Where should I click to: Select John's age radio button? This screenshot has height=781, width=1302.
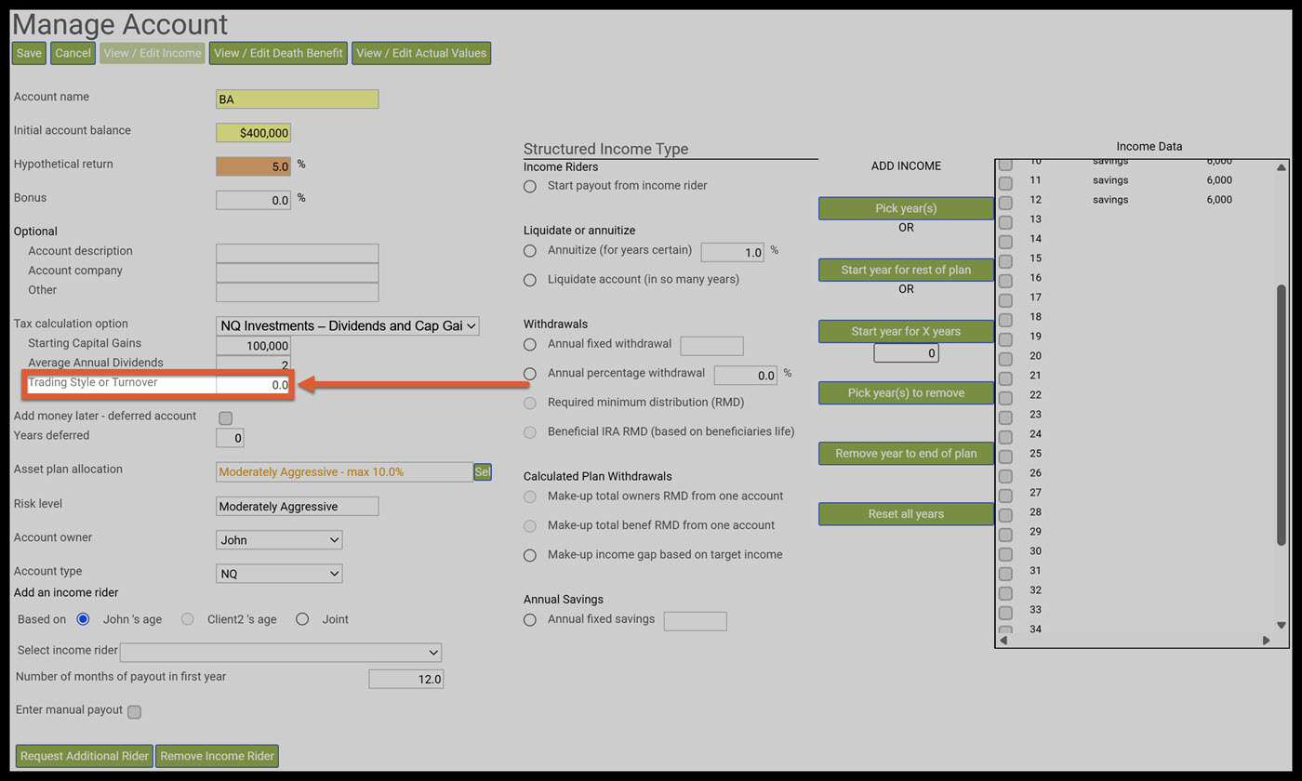tap(83, 619)
